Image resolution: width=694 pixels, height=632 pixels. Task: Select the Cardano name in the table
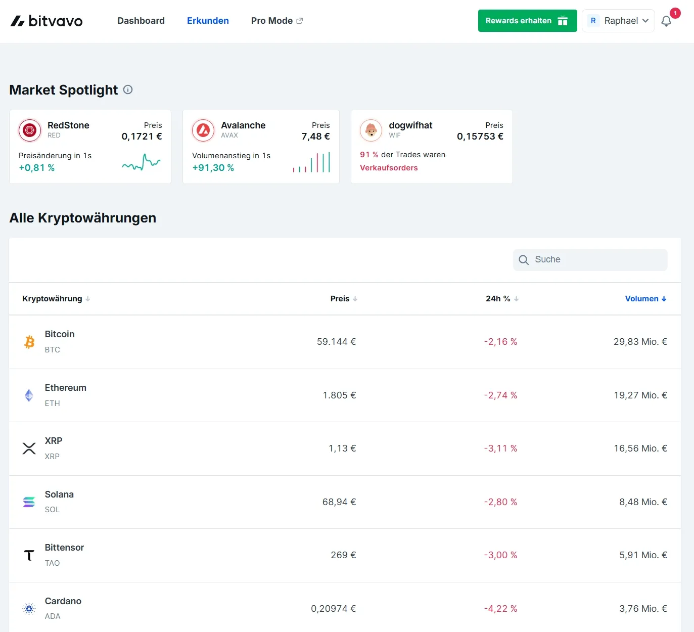(x=63, y=601)
